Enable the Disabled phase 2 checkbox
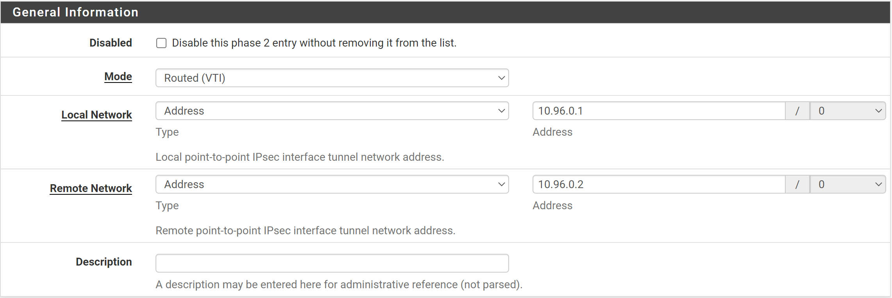The width and height of the screenshot is (892, 298). [x=161, y=43]
